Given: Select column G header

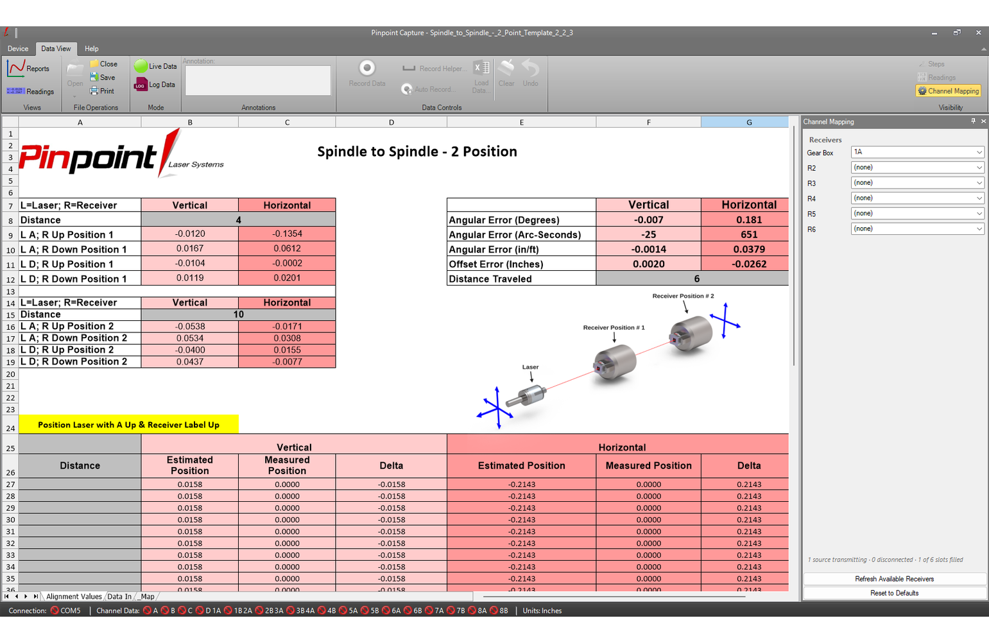Looking at the screenshot, I should [x=748, y=122].
